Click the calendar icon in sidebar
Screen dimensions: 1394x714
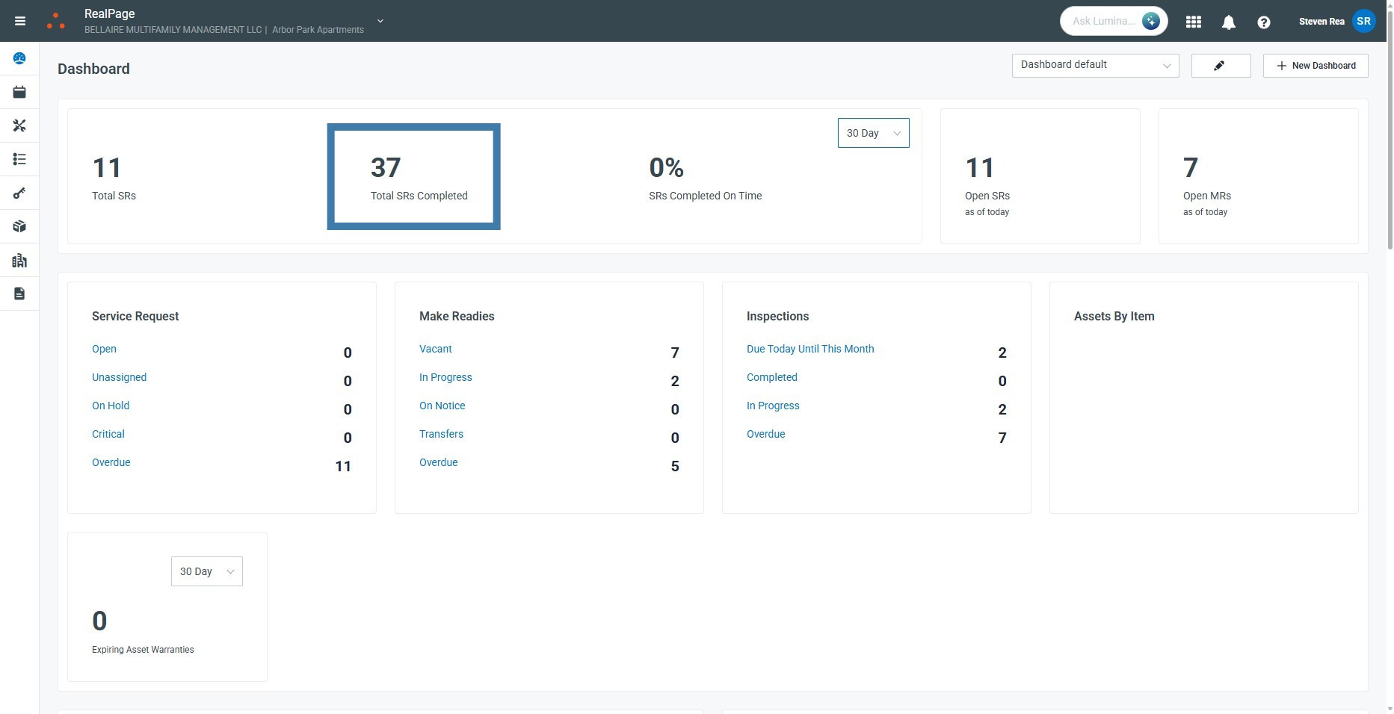pyautogui.click(x=19, y=92)
